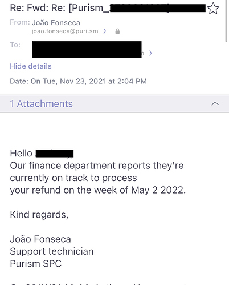Click 'Support technician' in the signature

pyautogui.click(x=52, y=251)
